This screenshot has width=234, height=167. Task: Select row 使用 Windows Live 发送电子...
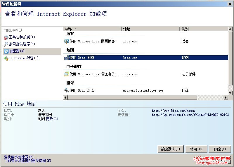[146, 74]
